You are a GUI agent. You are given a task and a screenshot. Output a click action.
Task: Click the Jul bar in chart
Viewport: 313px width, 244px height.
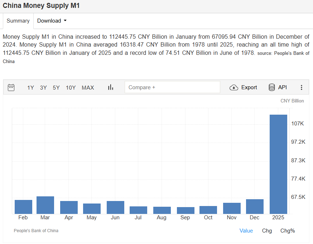[x=138, y=210]
